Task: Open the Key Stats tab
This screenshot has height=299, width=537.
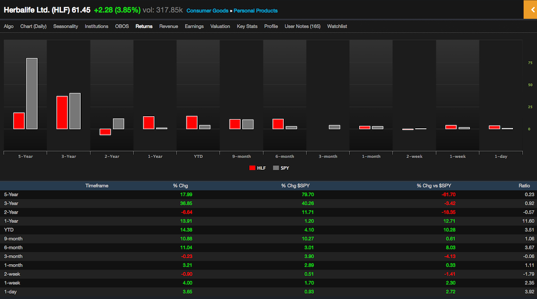Action: coord(247,27)
